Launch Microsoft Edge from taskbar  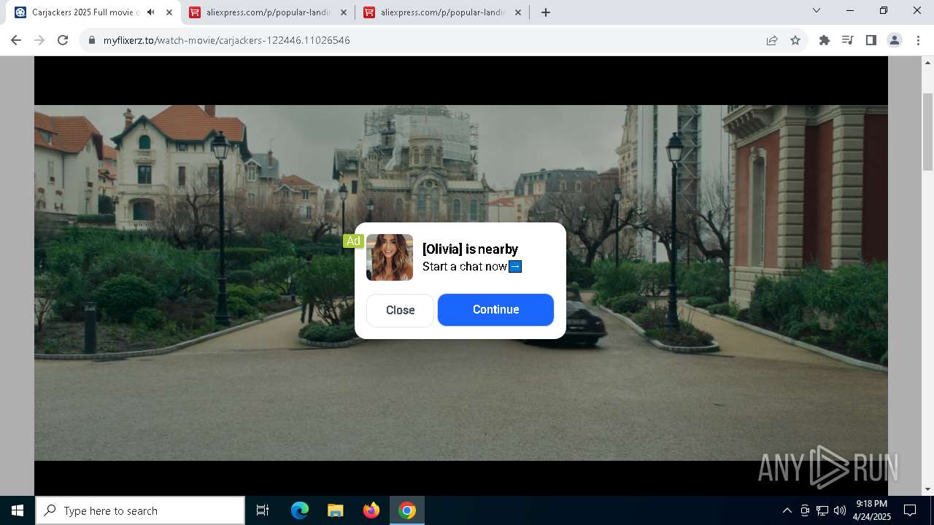point(300,510)
